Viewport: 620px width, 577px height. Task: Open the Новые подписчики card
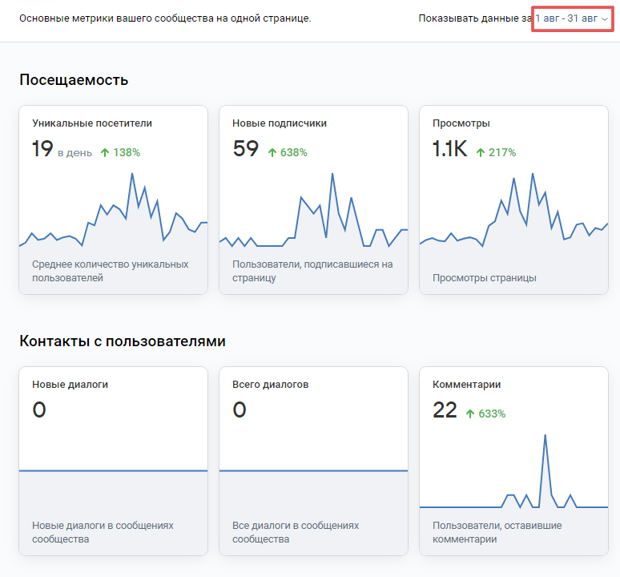point(313,200)
